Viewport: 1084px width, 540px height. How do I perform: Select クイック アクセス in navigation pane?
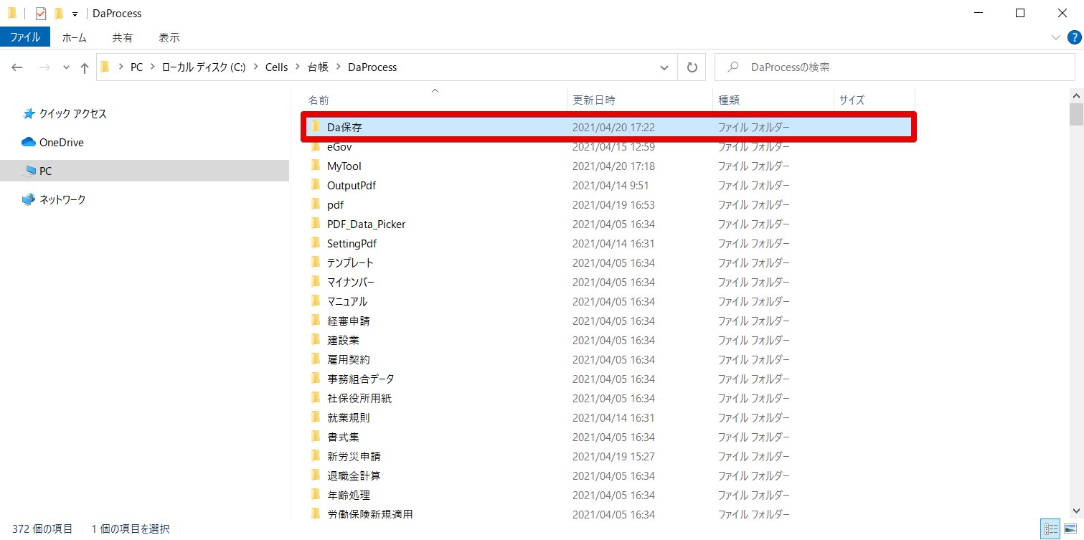click(x=72, y=114)
